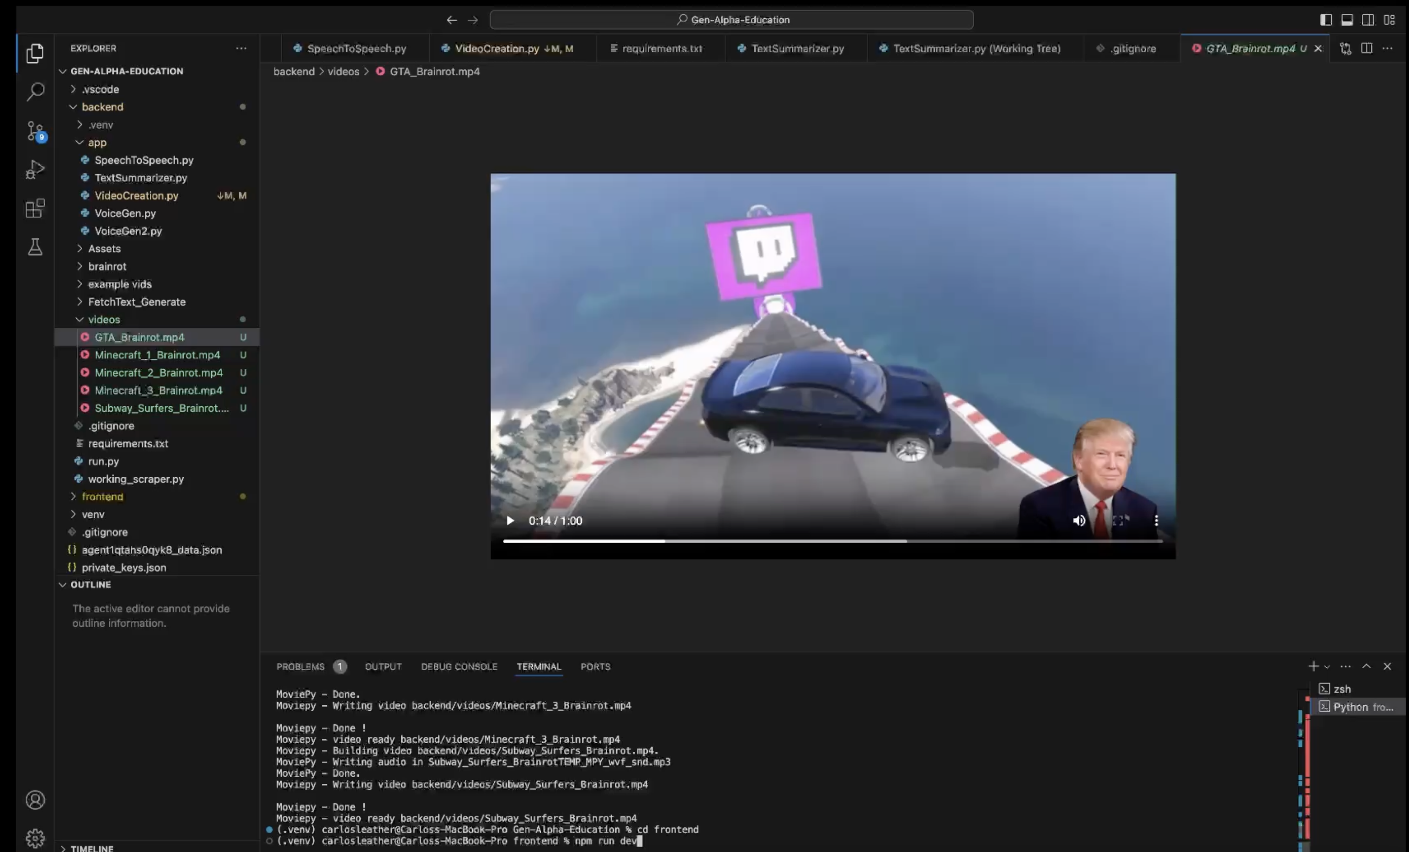
Task: Open the Search view in activity bar
Action: [x=35, y=91]
